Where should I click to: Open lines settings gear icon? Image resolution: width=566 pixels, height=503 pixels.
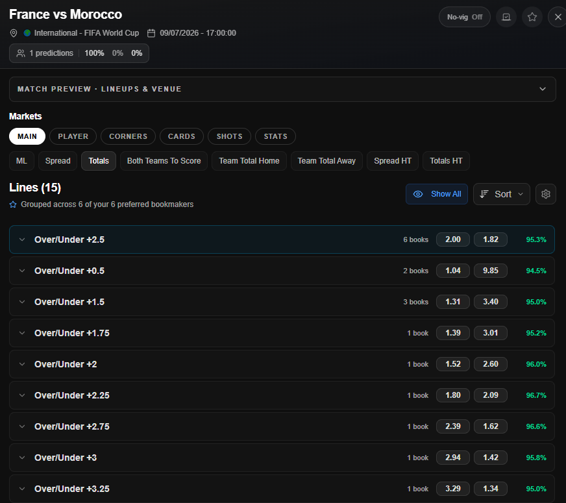[546, 194]
